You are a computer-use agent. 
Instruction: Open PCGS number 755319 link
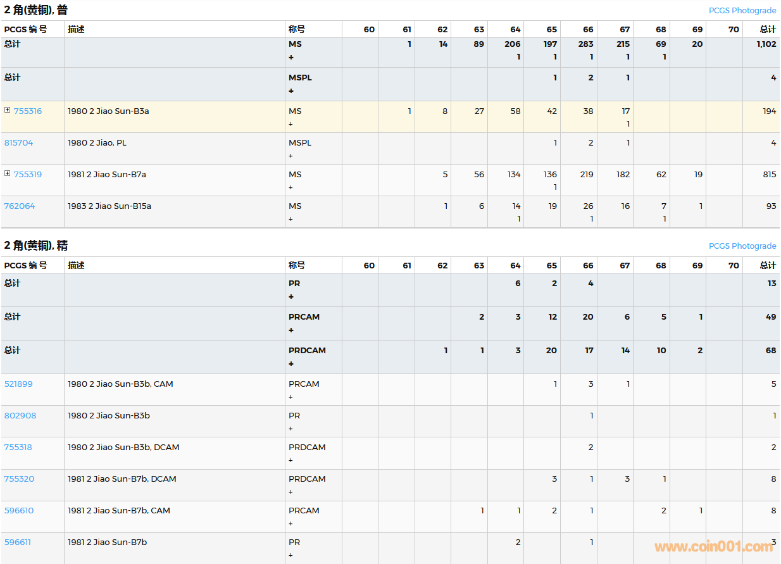[28, 175]
